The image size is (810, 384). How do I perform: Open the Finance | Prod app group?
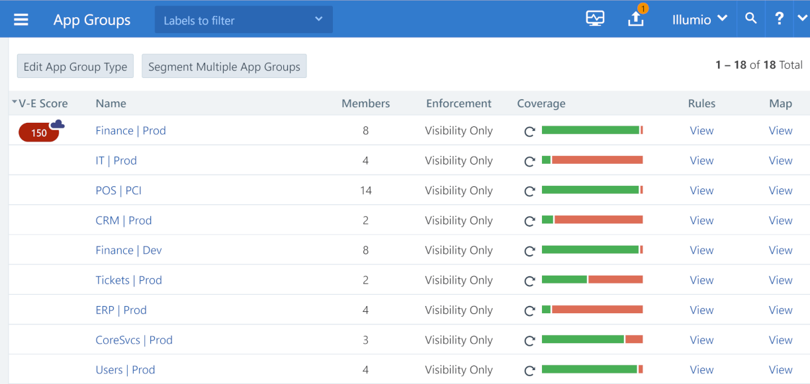(130, 130)
